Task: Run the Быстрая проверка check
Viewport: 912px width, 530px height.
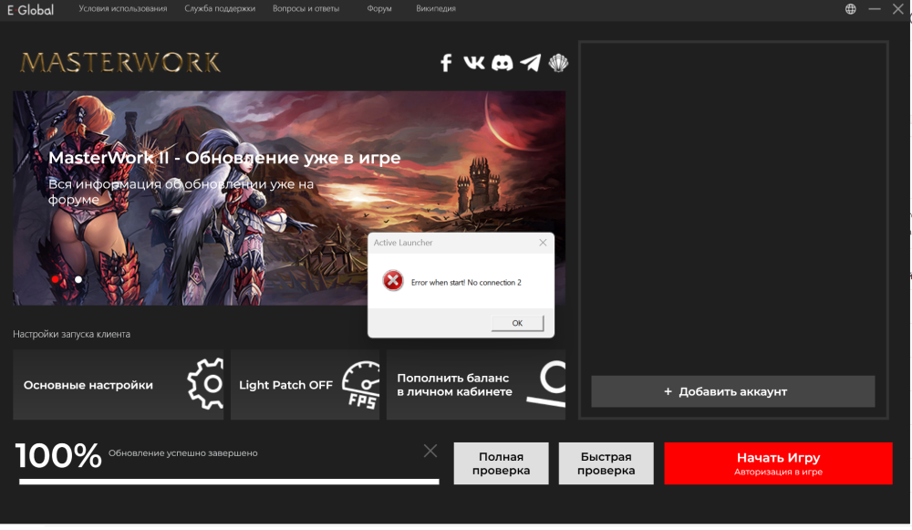Action: [606, 463]
